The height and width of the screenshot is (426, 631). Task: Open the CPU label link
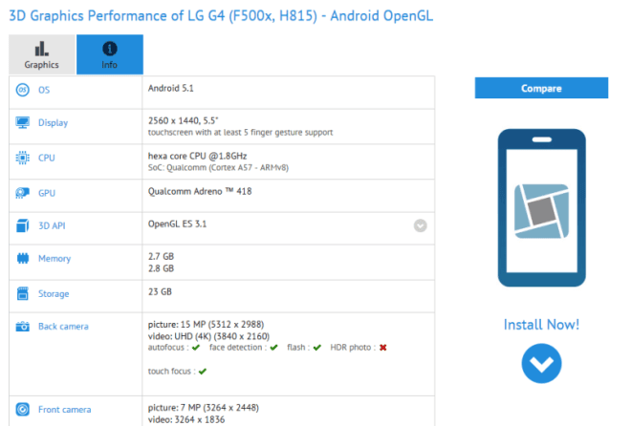pyautogui.click(x=47, y=158)
